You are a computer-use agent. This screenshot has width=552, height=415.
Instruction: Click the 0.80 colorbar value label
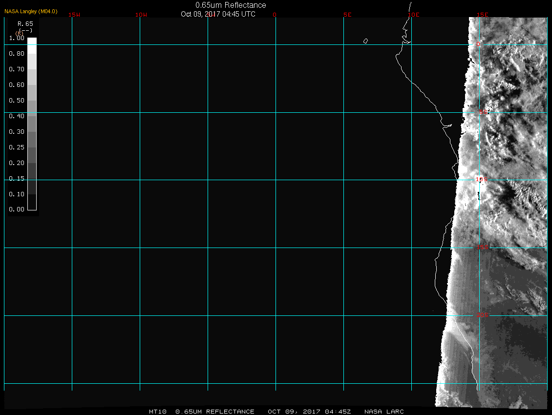17,54
